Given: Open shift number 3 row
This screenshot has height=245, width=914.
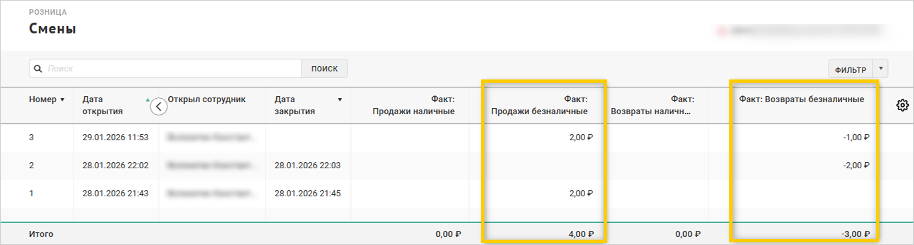Looking at the screenshot, I should point(457,137).
